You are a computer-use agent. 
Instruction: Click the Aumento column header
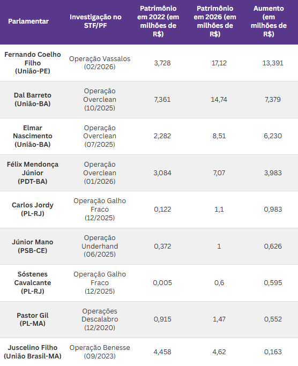click(x=269, y=21)
